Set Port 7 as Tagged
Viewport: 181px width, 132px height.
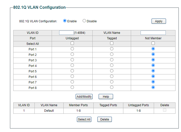[112, 82]
